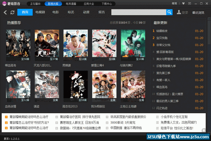Click the icon at the ad panel corner
Viewport: 211px width, 141px height.
204,130
